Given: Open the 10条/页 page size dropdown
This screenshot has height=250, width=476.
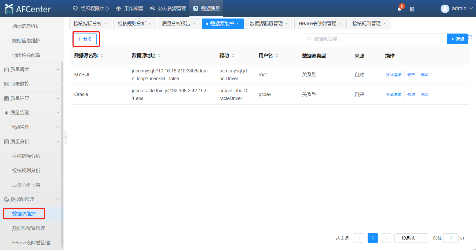Looking at the screenshot, I should [x=411, y=238].
